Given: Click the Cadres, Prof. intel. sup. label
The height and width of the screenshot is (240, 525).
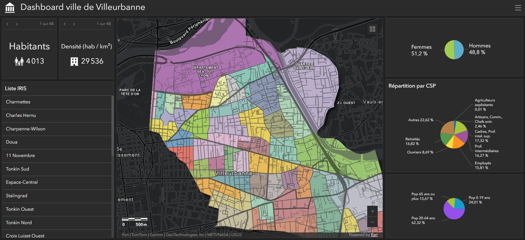Looking at the screenshot, I should (485, 136).
